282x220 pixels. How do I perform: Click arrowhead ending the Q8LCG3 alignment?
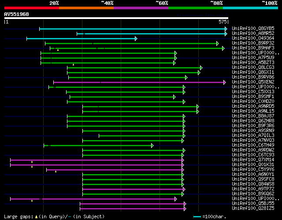[x=201, y=68]
